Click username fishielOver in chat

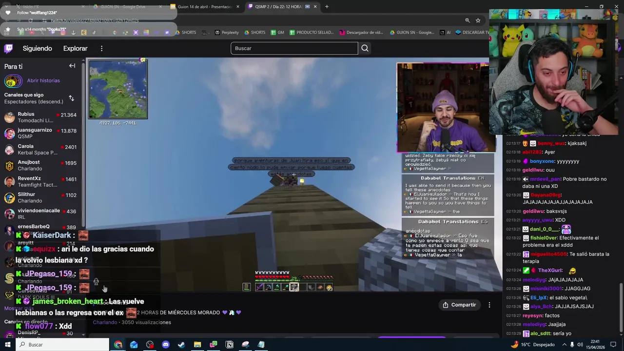tap(544, 238)
